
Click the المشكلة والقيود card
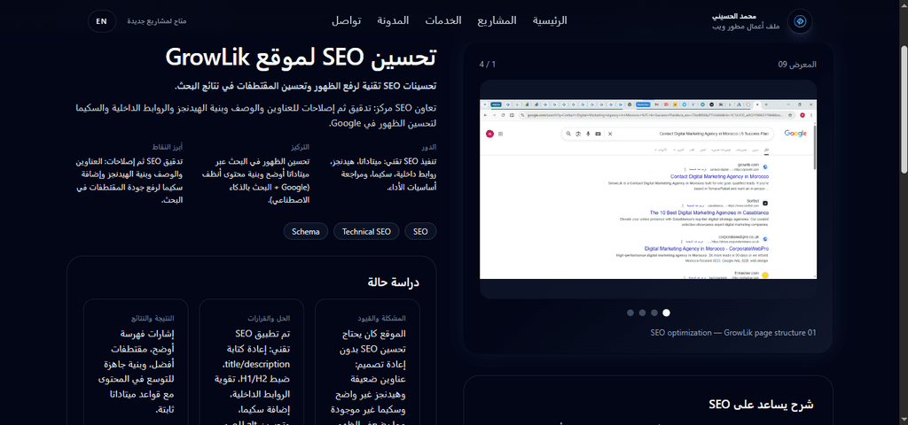click(x=368, y=362)
